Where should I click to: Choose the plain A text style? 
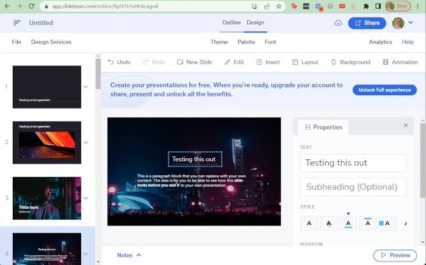tap(309, 223)
